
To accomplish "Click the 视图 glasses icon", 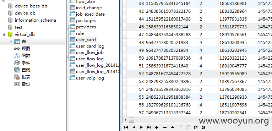I will coord(17,49).
